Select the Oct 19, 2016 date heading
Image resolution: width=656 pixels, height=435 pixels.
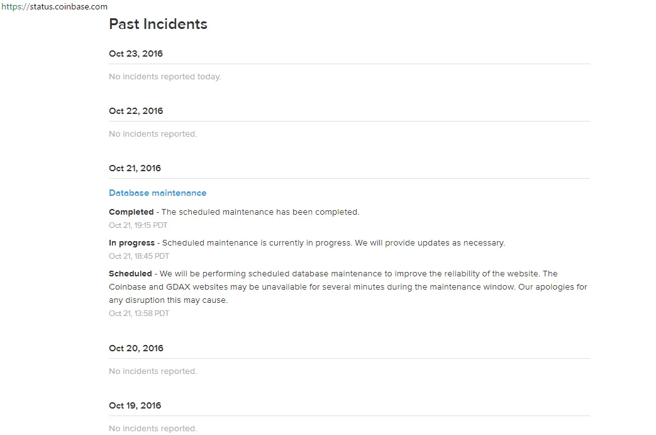coord(135,405)
